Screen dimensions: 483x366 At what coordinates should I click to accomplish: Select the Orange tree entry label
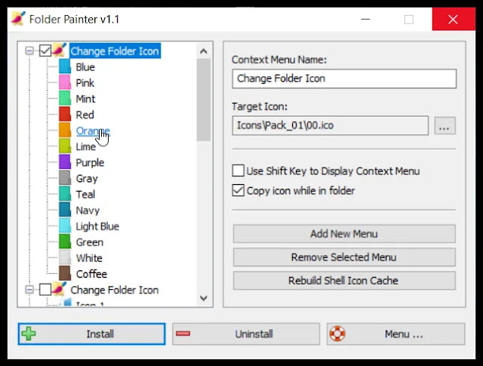click(x=93, y=131)
